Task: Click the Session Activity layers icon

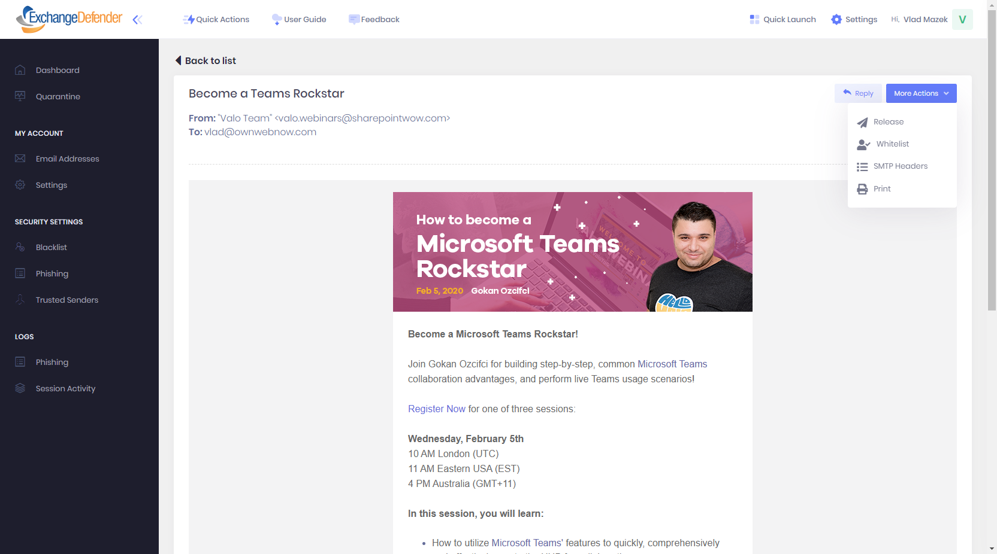Action: 20,388
